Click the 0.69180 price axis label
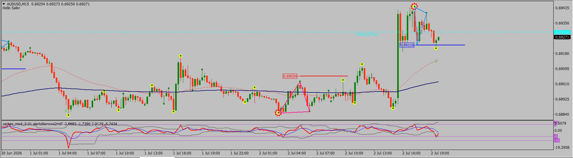The height and width of the screenshot is (158, 573). tap(562, 54)
